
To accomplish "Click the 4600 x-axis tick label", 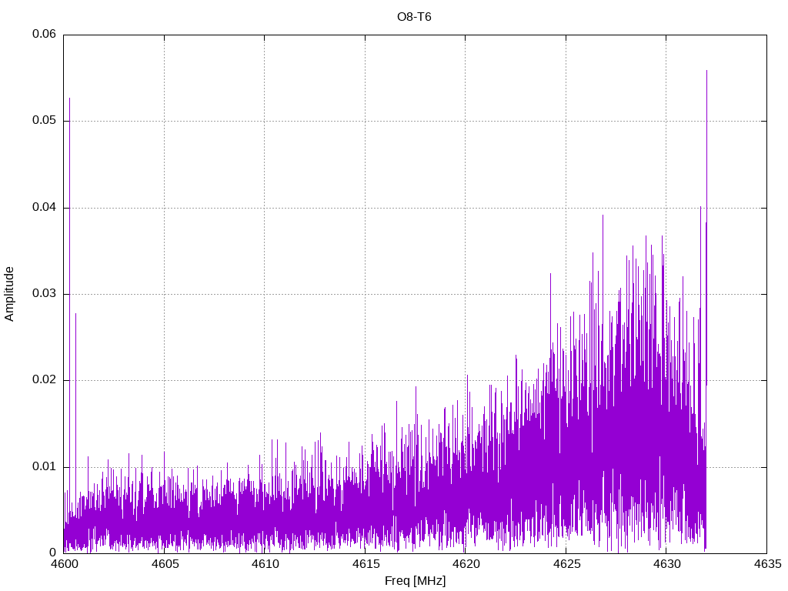I will (64, 565).
